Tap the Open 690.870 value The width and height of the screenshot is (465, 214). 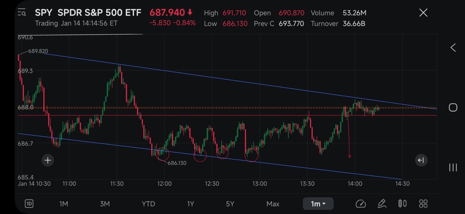pyautogui.click(x=291, y=13)
